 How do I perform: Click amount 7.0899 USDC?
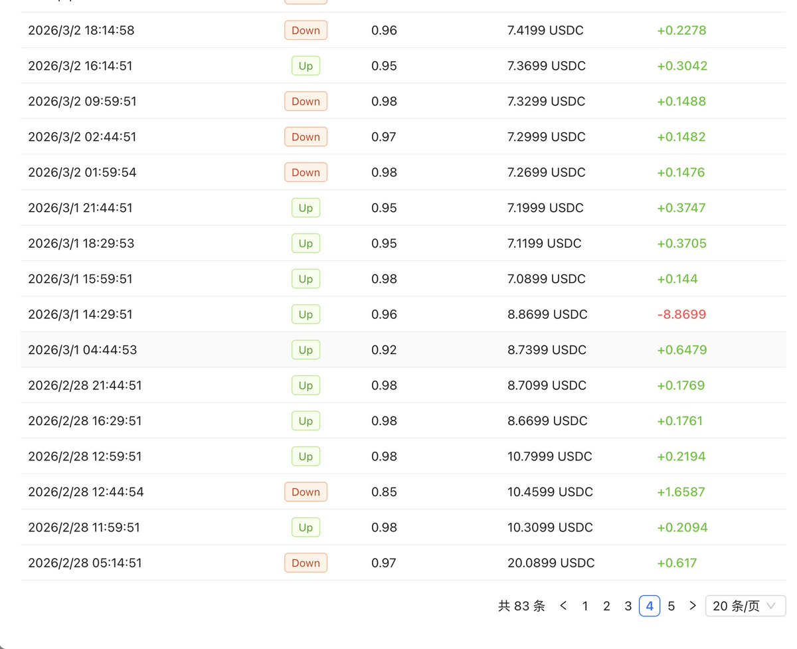[x=547, y=279]
